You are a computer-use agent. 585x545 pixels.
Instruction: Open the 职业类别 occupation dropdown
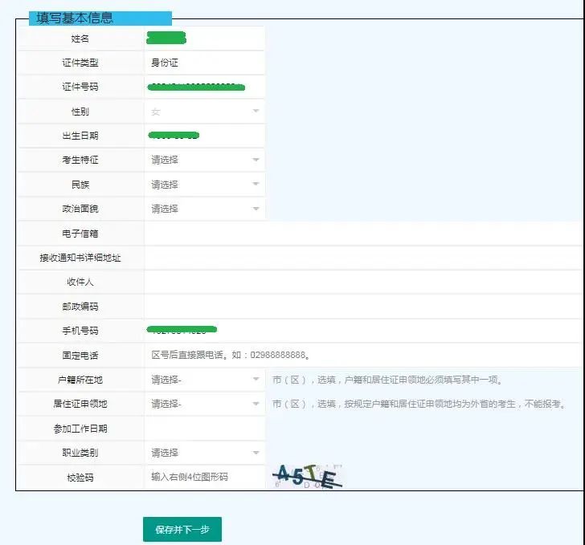pos(204,453)
